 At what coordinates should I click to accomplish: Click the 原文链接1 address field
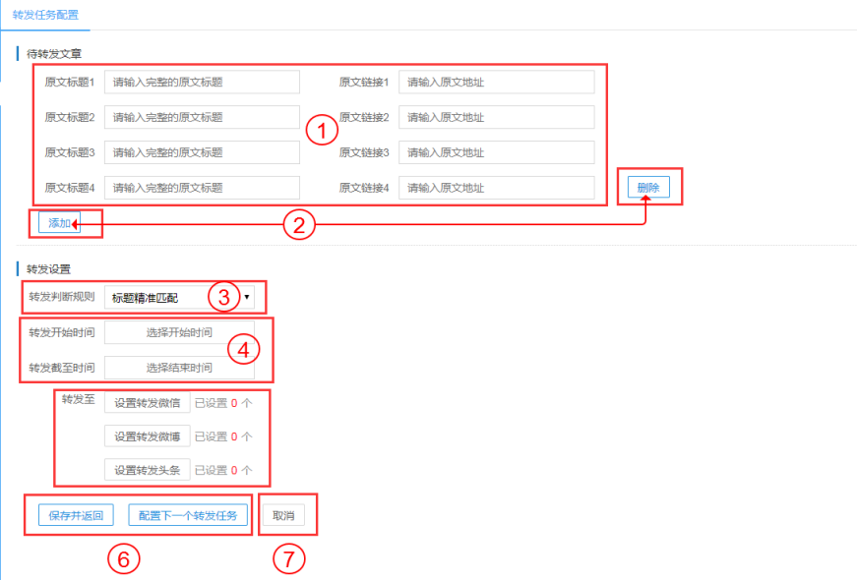496,83
